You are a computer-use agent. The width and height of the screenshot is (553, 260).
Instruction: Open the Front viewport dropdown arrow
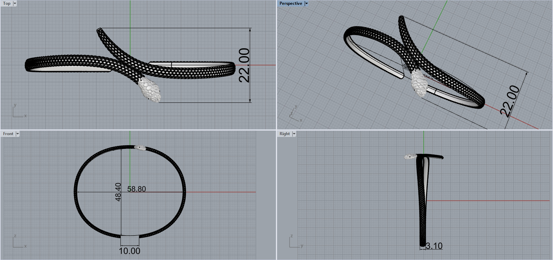coord(18,134)
